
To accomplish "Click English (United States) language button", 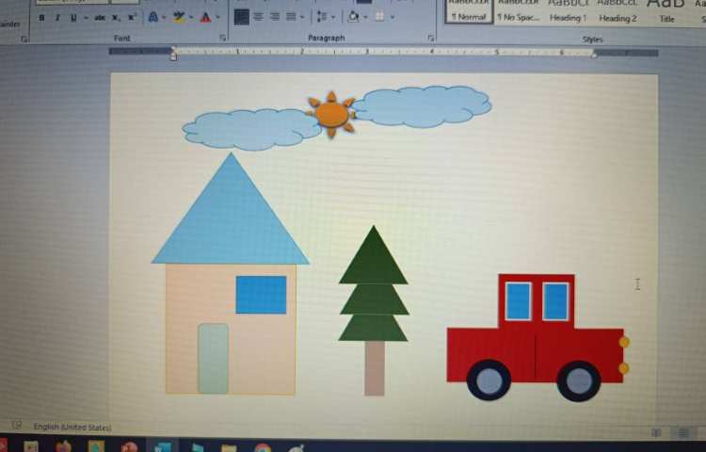I will pyautogui.click(x=72, y=428).
